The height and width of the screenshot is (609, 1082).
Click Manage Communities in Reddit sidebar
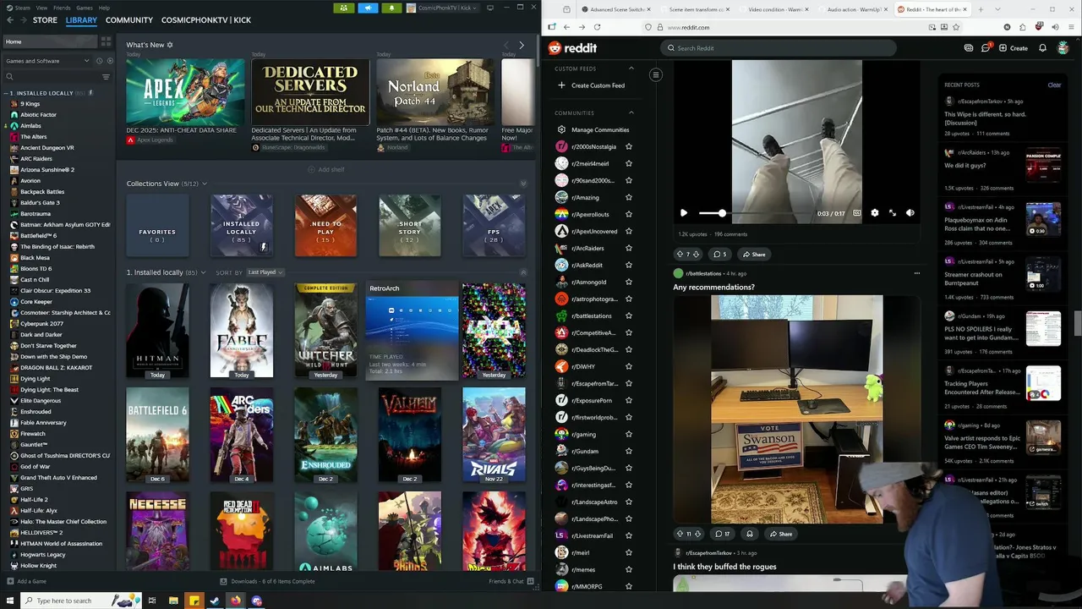point(592,129)
